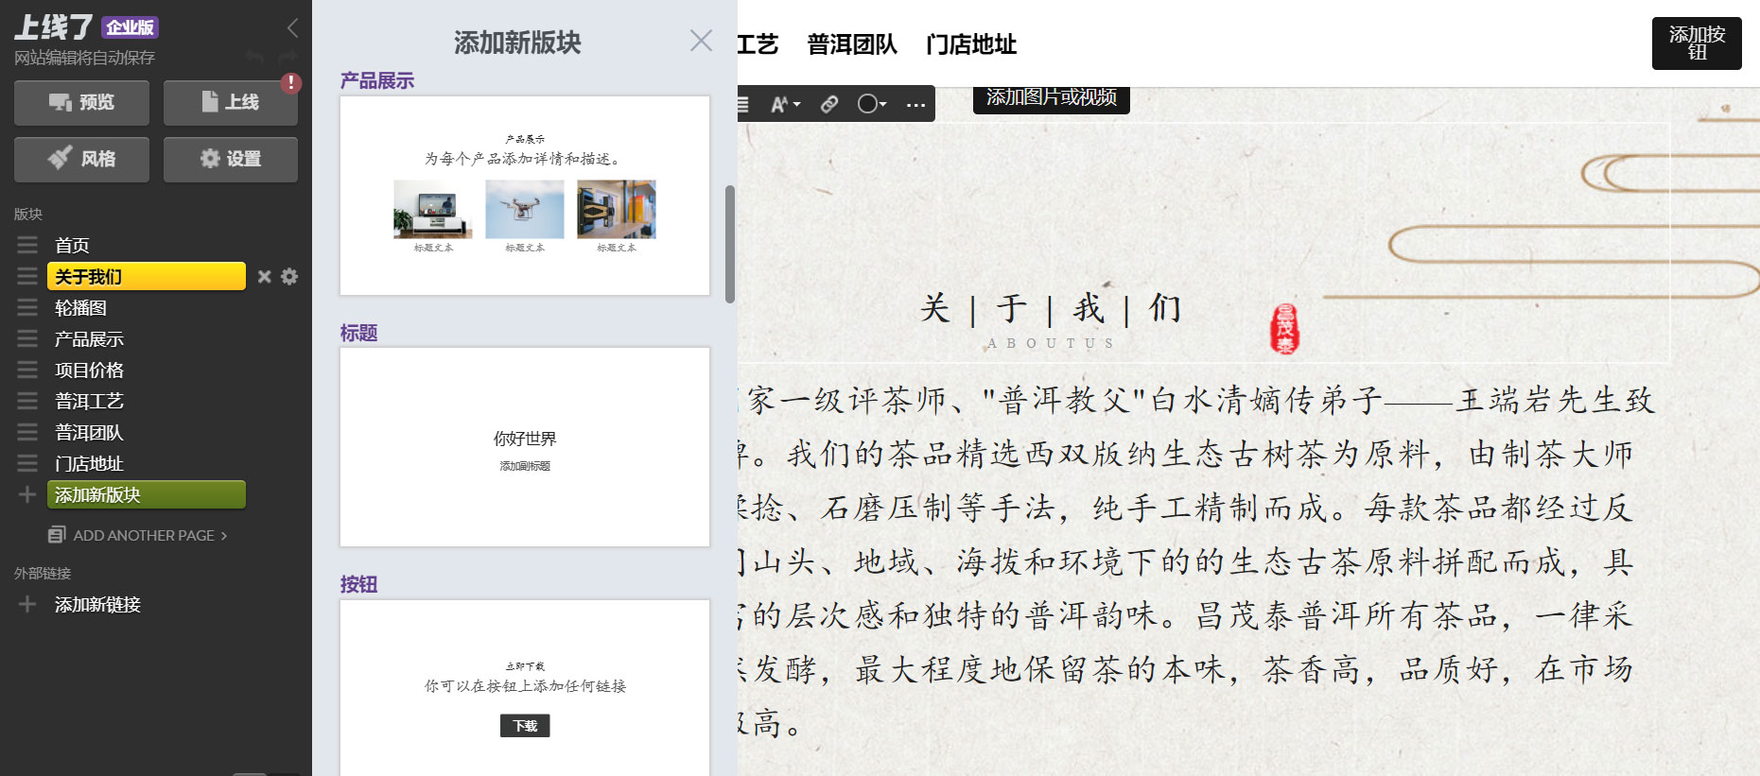1760x776 pixels.
Task: Open the 设置 settings button
Action: click(x=231, y=159)
